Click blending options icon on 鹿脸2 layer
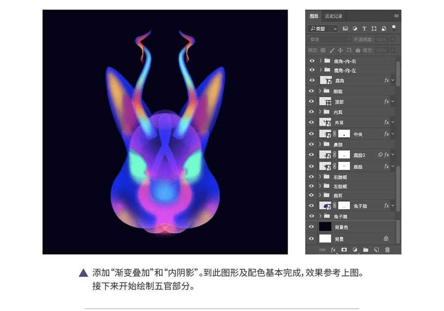Image resolution: width=444 pixels, height=311 pixels. 380,155
